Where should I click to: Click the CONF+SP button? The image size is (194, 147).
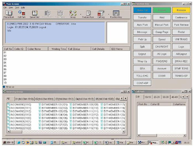click(x=142, y=83)
